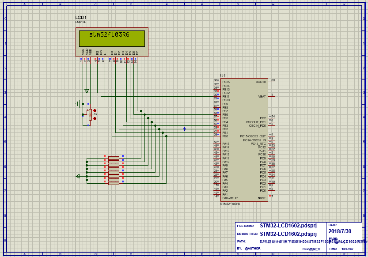Click the PB12 pin label
Image resolution: width=368 pixels, height=257 pixels.
tap(226, 93)
